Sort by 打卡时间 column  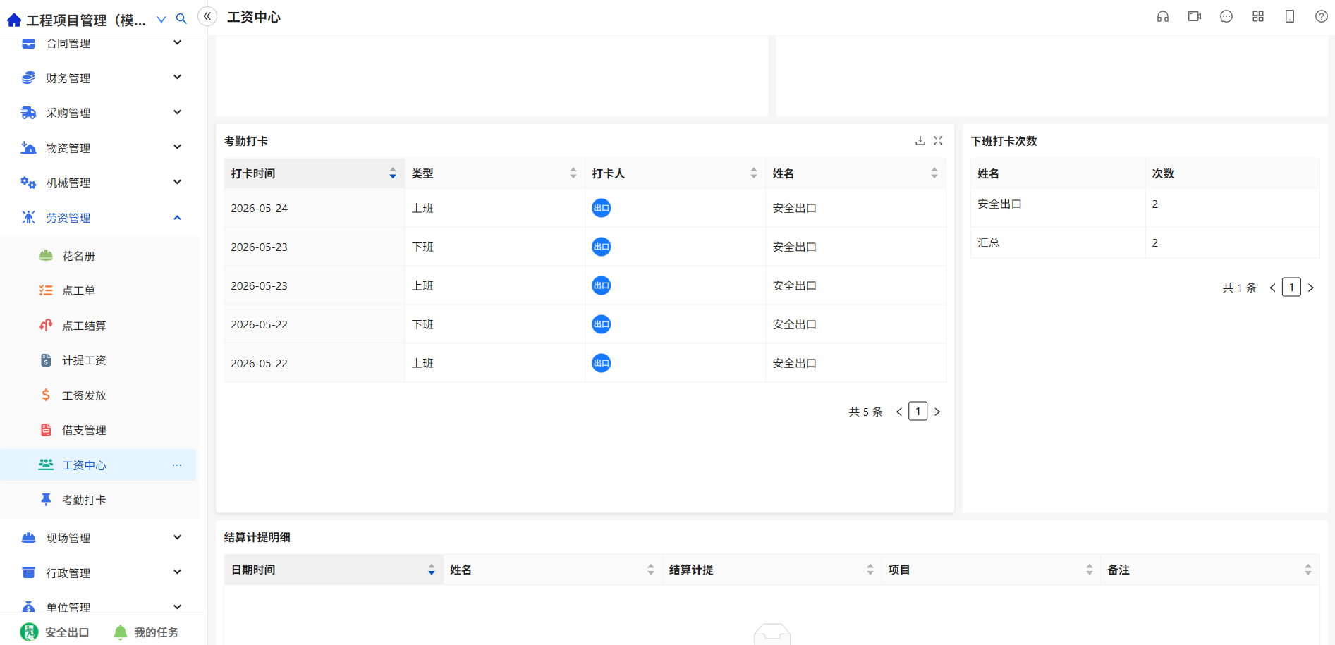(393, 173)
